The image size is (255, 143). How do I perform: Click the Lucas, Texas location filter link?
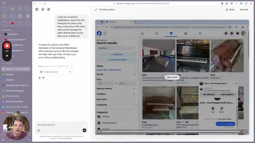pos(109,70)
